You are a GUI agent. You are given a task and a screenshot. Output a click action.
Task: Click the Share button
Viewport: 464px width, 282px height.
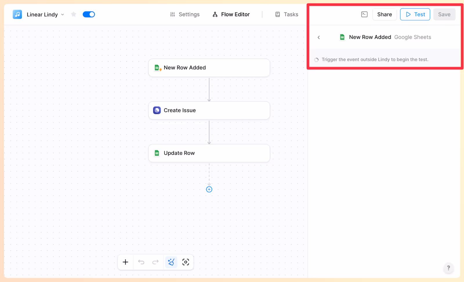click(385, 14)
